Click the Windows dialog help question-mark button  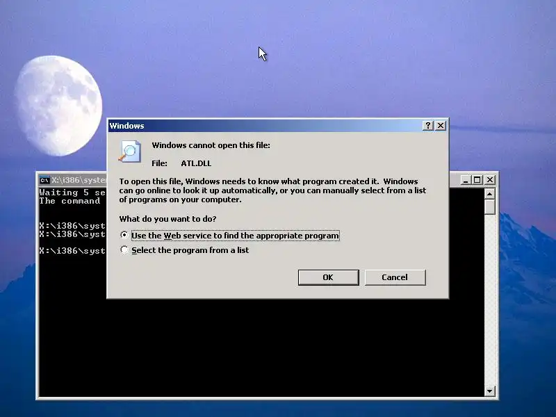[428, 126]
